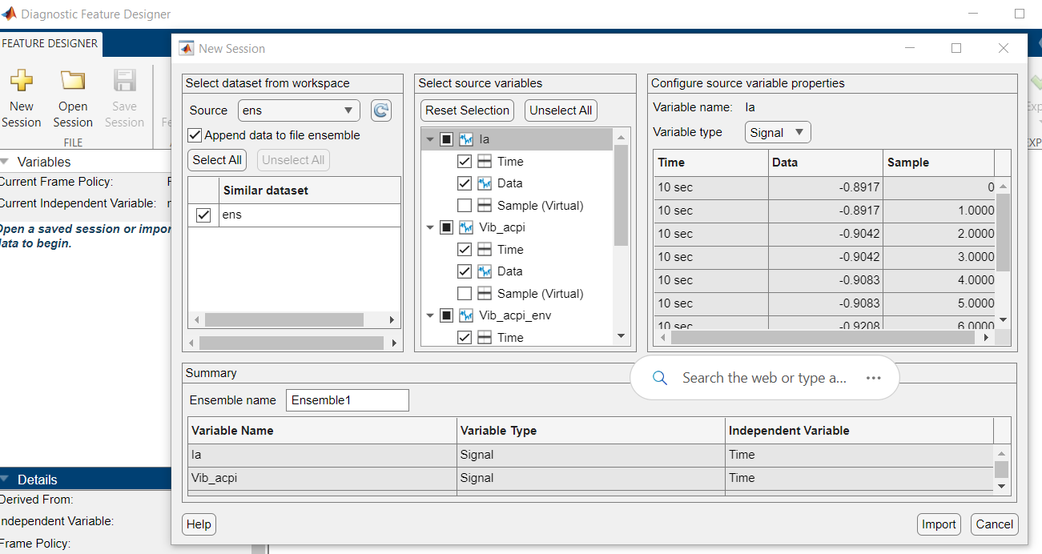Image resolution: width=1042 pixels, height=554 pixels.
Task: Click similar dataset list horizontal scrollbar
Action: [284, 320]
